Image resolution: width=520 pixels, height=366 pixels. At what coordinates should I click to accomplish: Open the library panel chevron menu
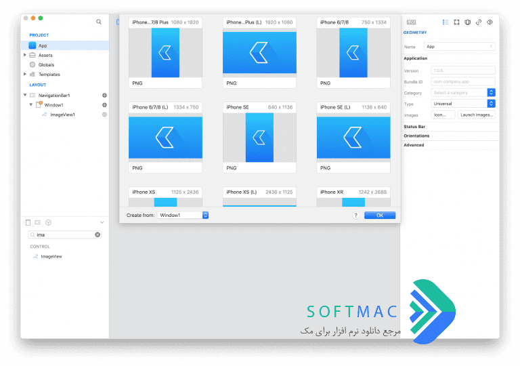tap(102, 222)
